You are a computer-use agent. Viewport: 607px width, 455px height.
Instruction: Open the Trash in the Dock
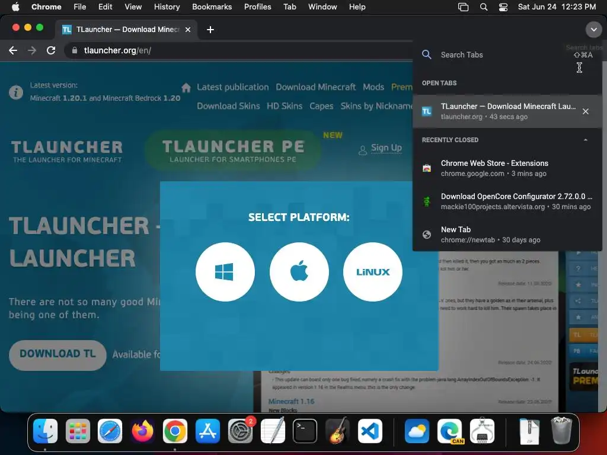click(x=561, y=431)
